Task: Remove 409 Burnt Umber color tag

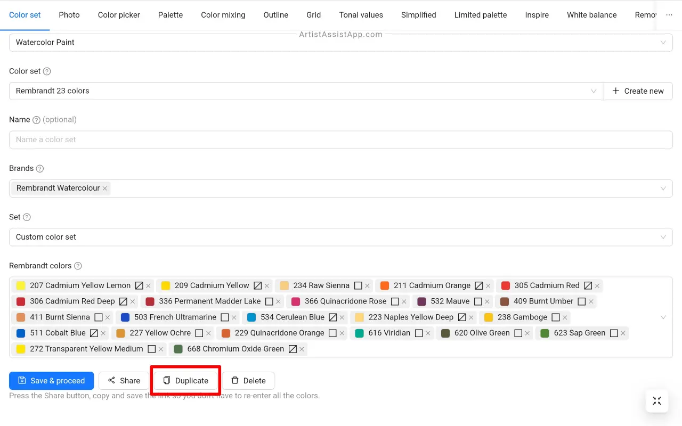Action: [x=591, y=302]
